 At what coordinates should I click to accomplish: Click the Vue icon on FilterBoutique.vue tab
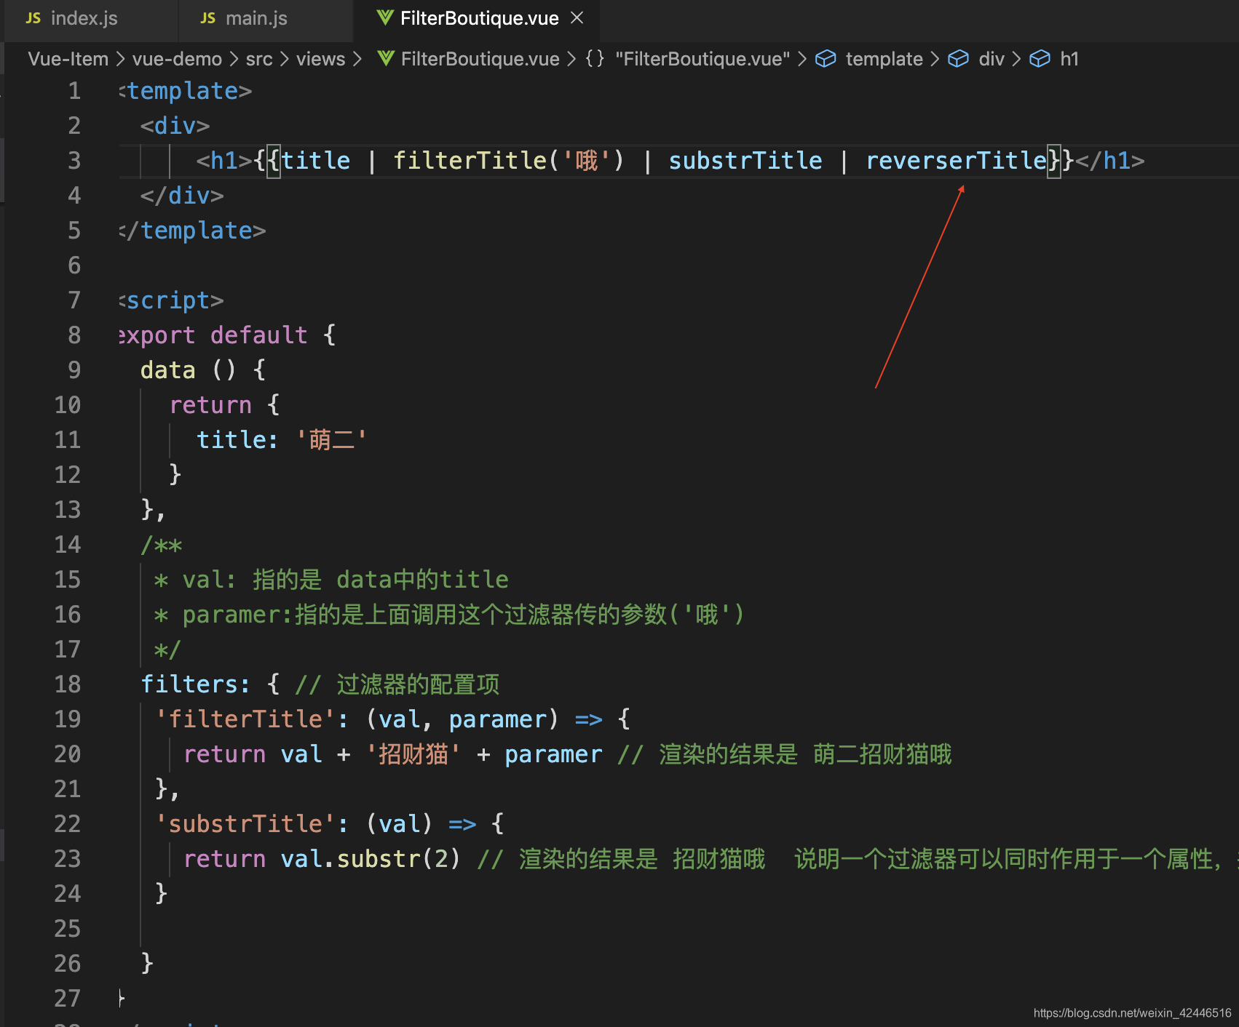click(385, 17)
